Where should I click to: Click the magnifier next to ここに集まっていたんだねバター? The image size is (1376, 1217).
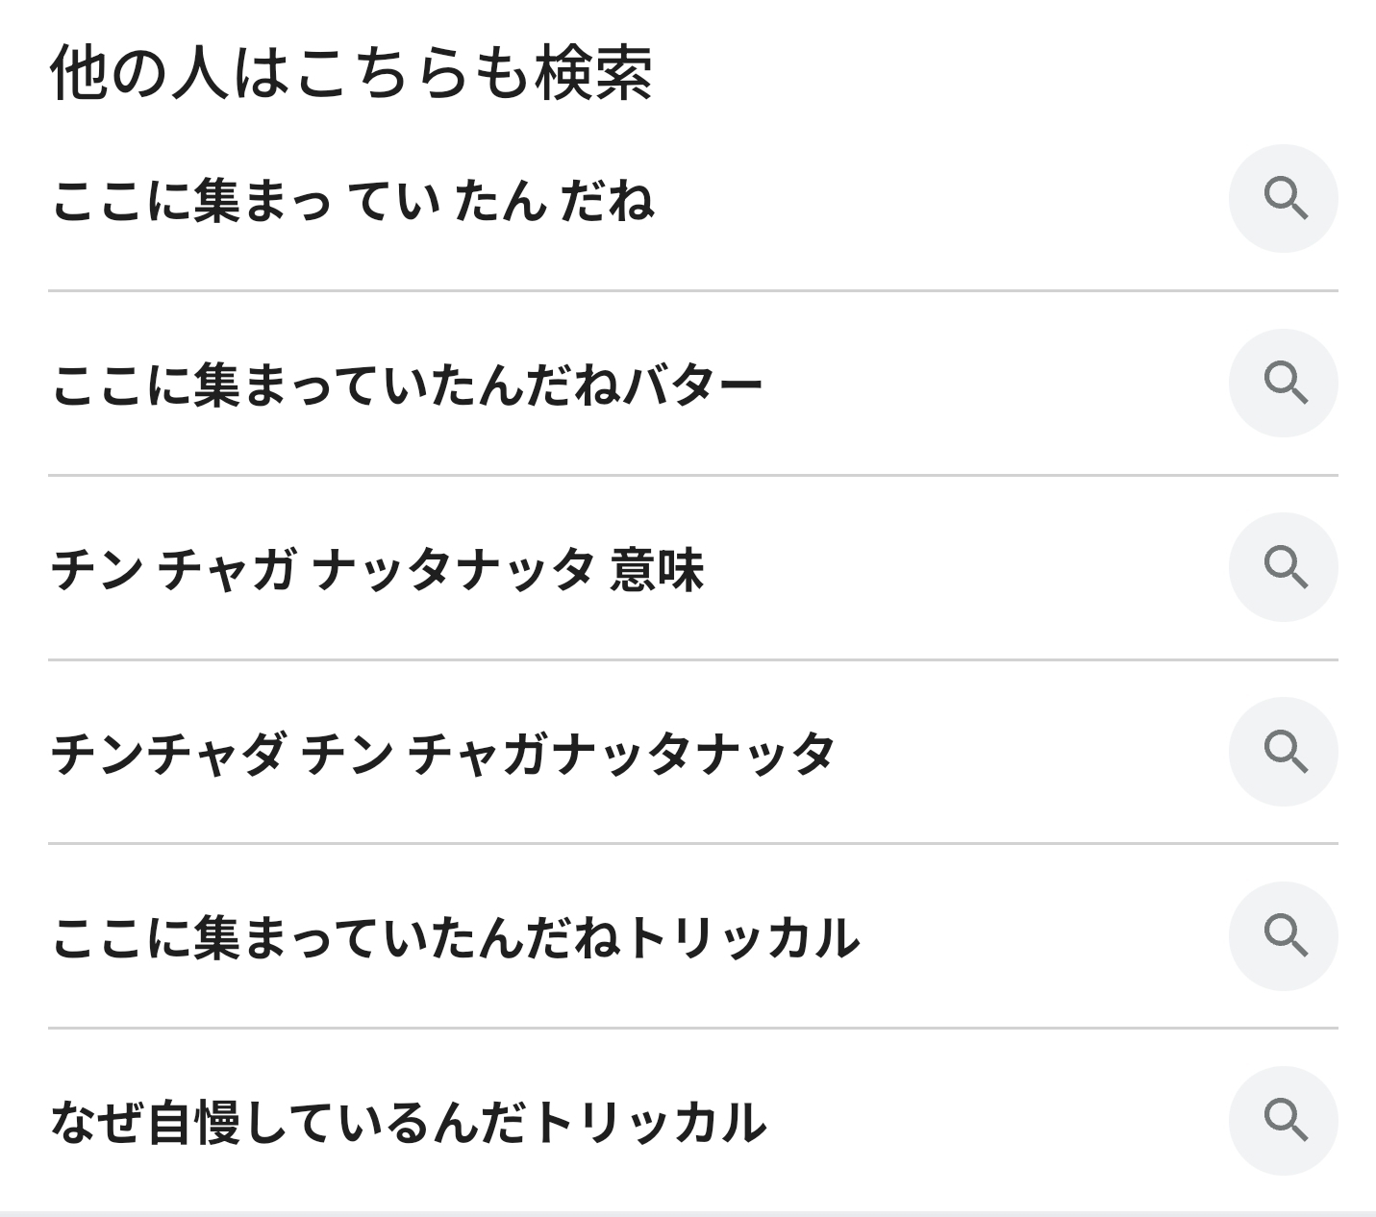point(1283,384)
